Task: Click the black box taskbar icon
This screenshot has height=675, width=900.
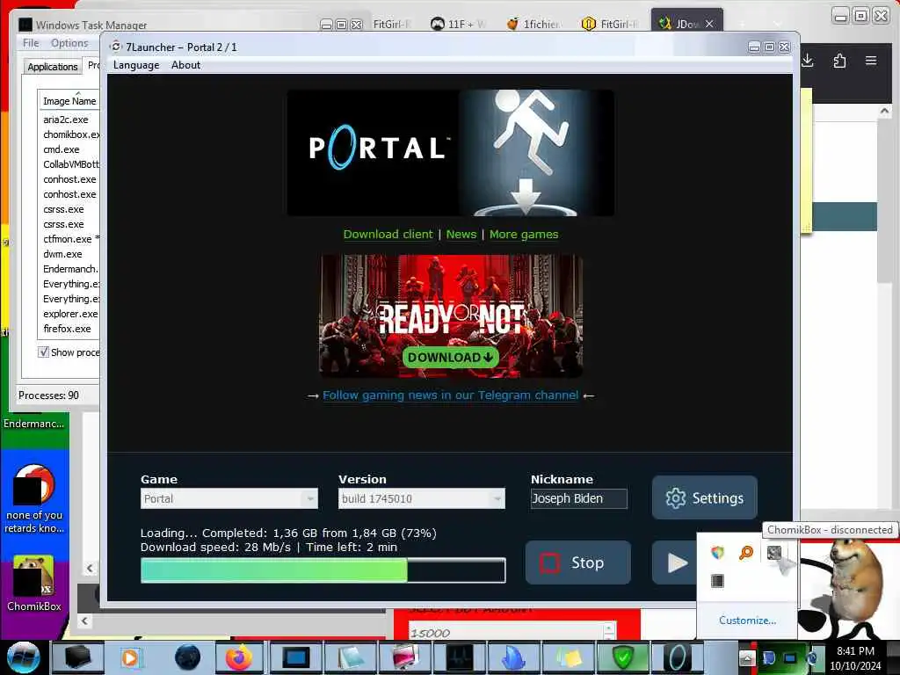Action: (77, 657)
